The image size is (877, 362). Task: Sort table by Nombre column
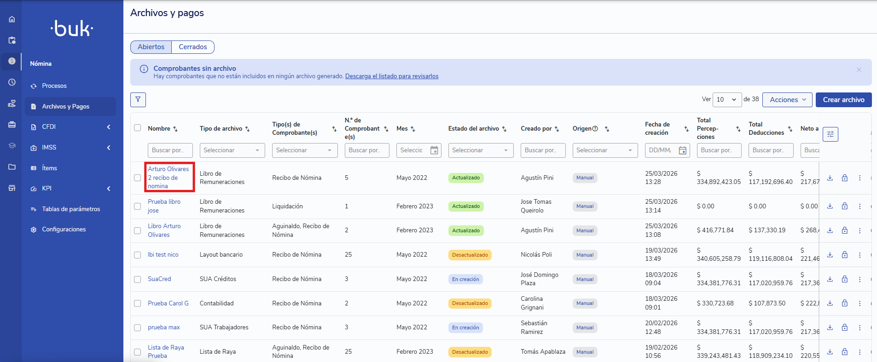pos(175,129)
